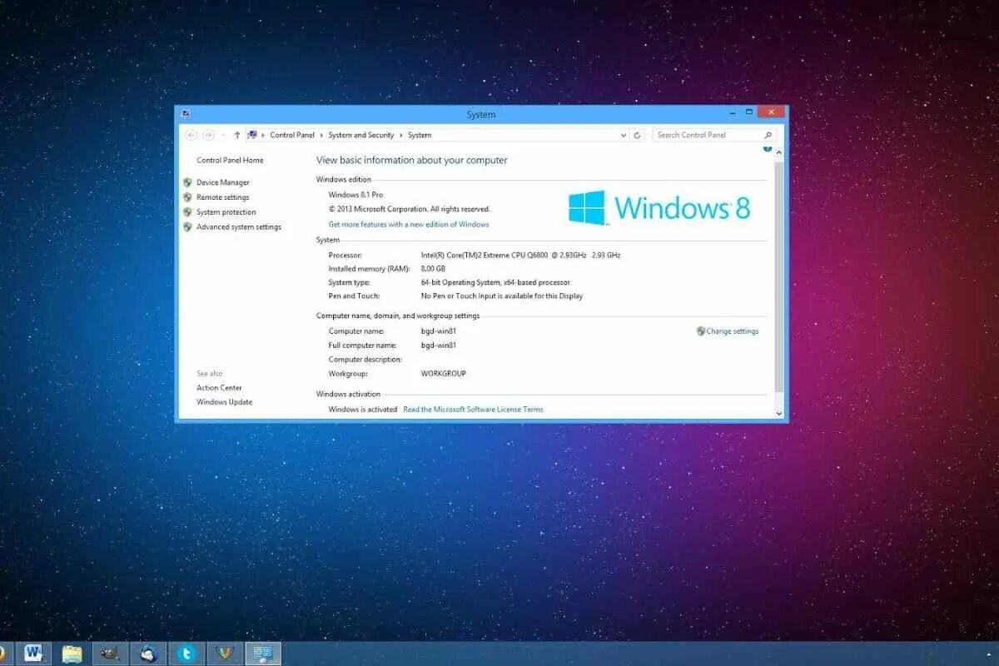Open the Twitter app in taskbar

point(186,654)
